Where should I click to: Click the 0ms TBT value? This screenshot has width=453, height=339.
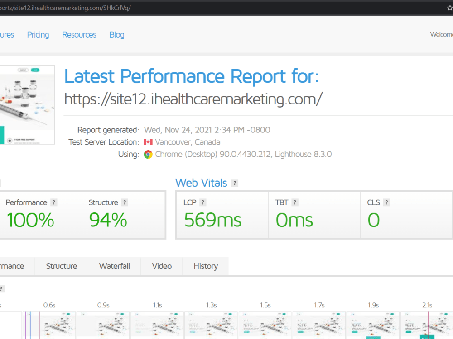tap(294, 220)
